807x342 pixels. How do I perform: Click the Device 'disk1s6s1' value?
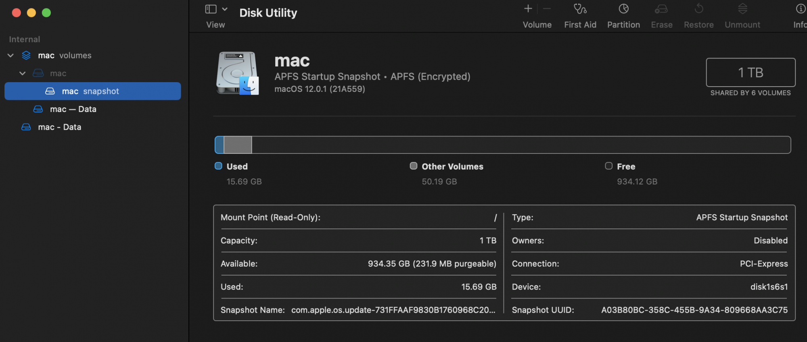point(769,287)
